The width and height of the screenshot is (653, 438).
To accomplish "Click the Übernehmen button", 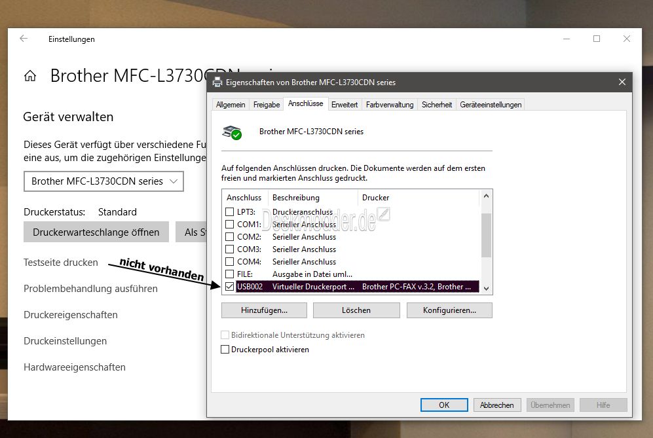I will point(550,405).
